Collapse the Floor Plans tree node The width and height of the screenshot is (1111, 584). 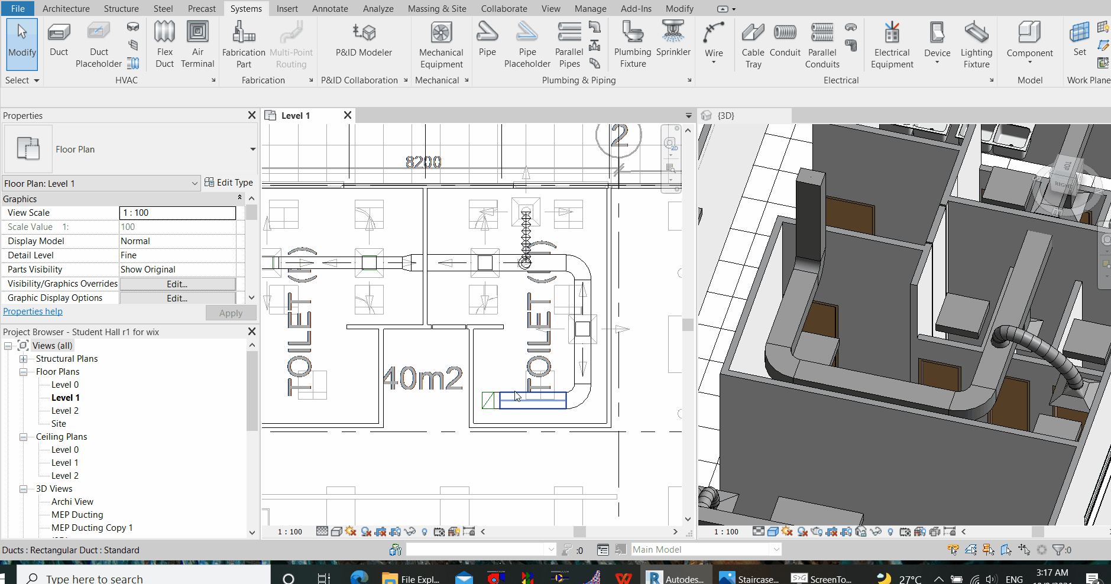pyautogui.click(x=23, y=372)
